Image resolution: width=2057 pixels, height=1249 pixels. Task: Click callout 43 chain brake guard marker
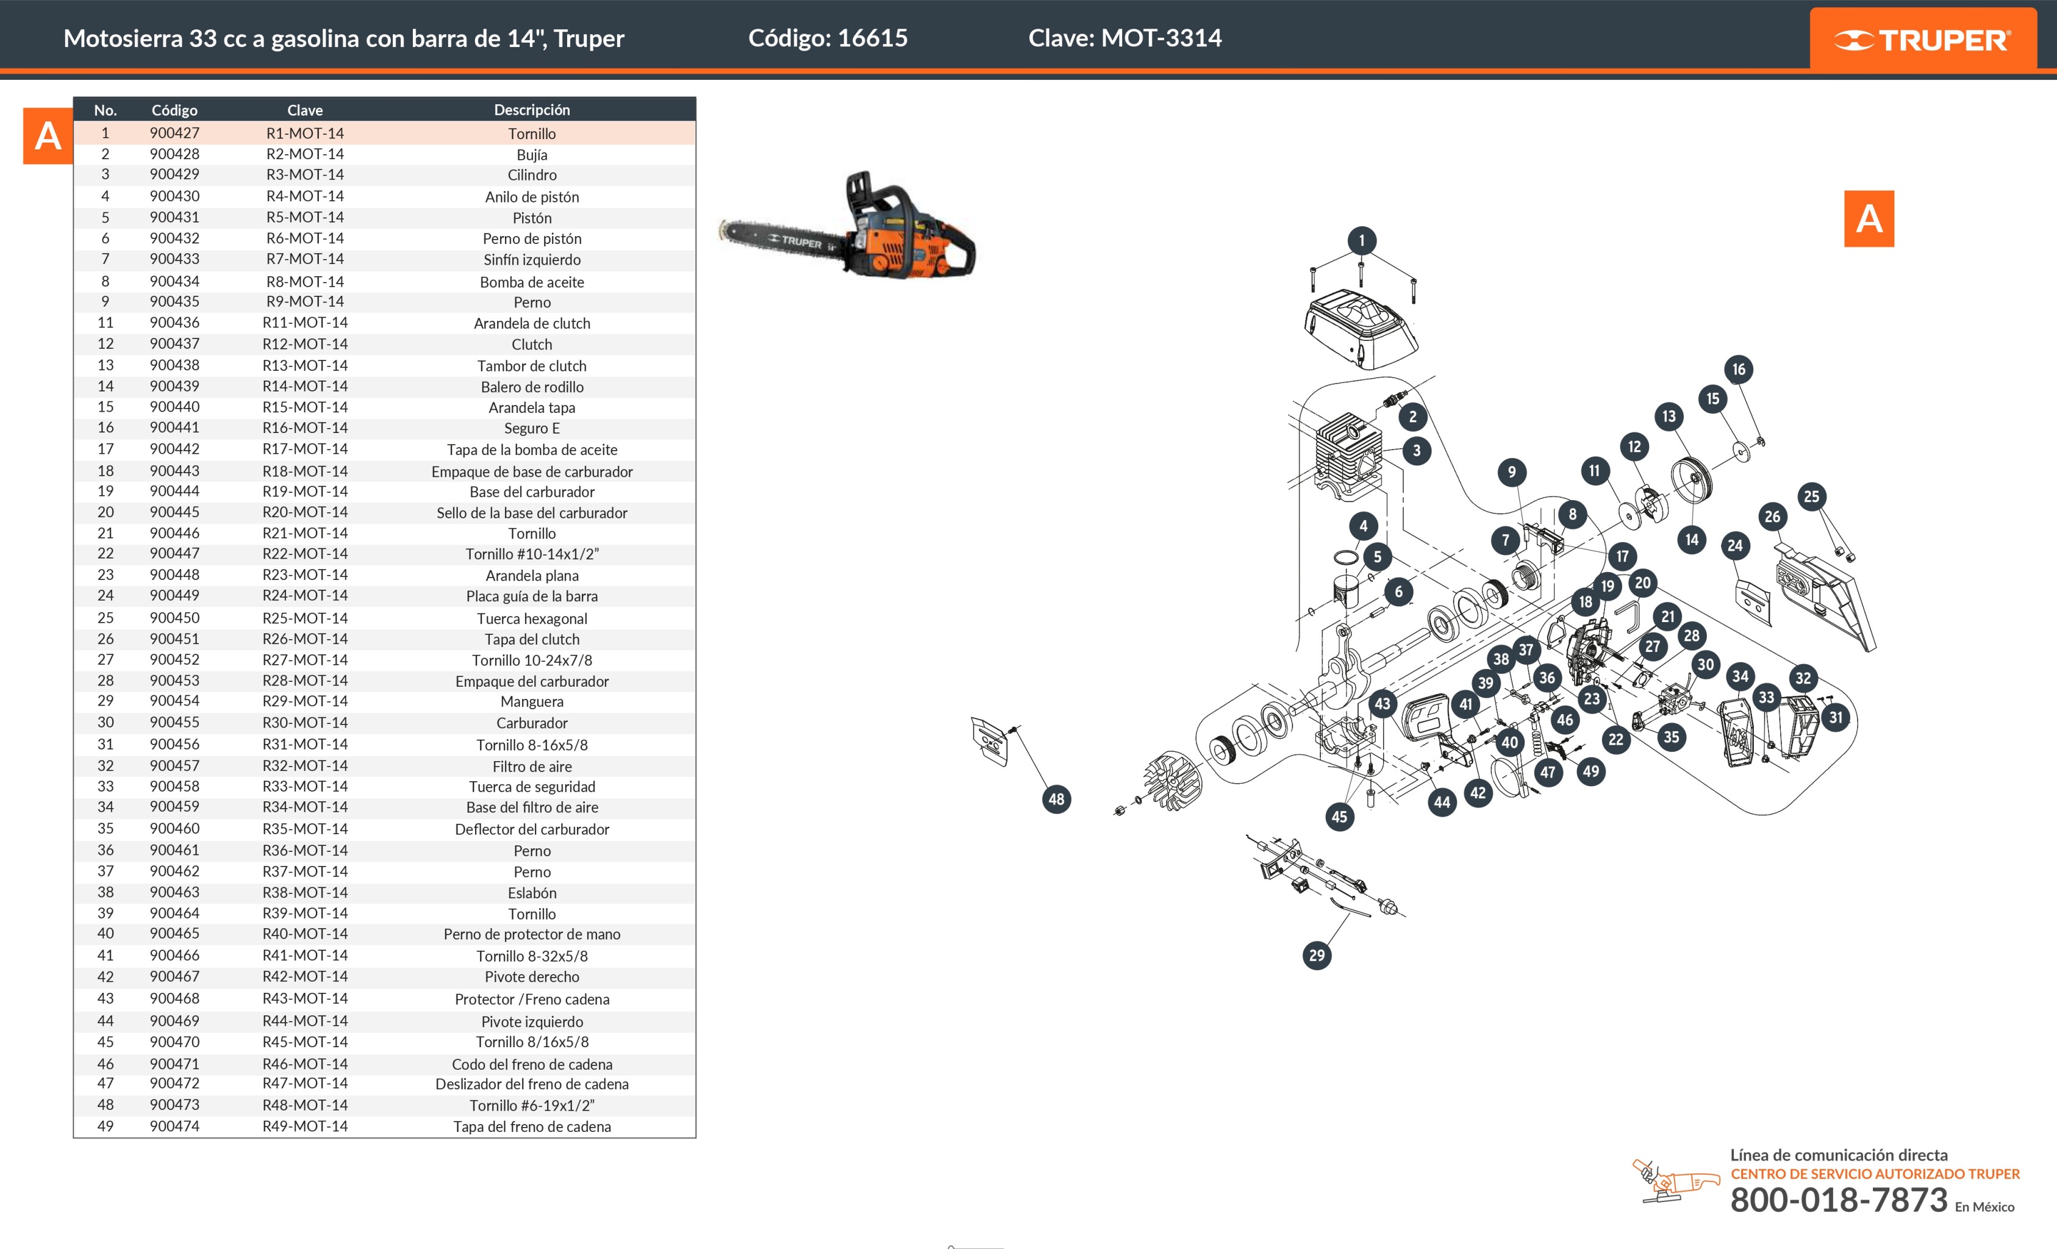pyautogui.click(x=1383, y=703)
